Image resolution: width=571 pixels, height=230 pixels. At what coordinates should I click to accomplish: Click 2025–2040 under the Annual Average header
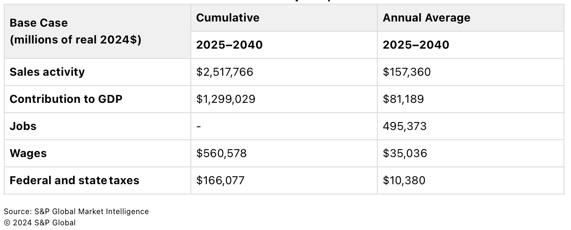[x=416, y=45]
